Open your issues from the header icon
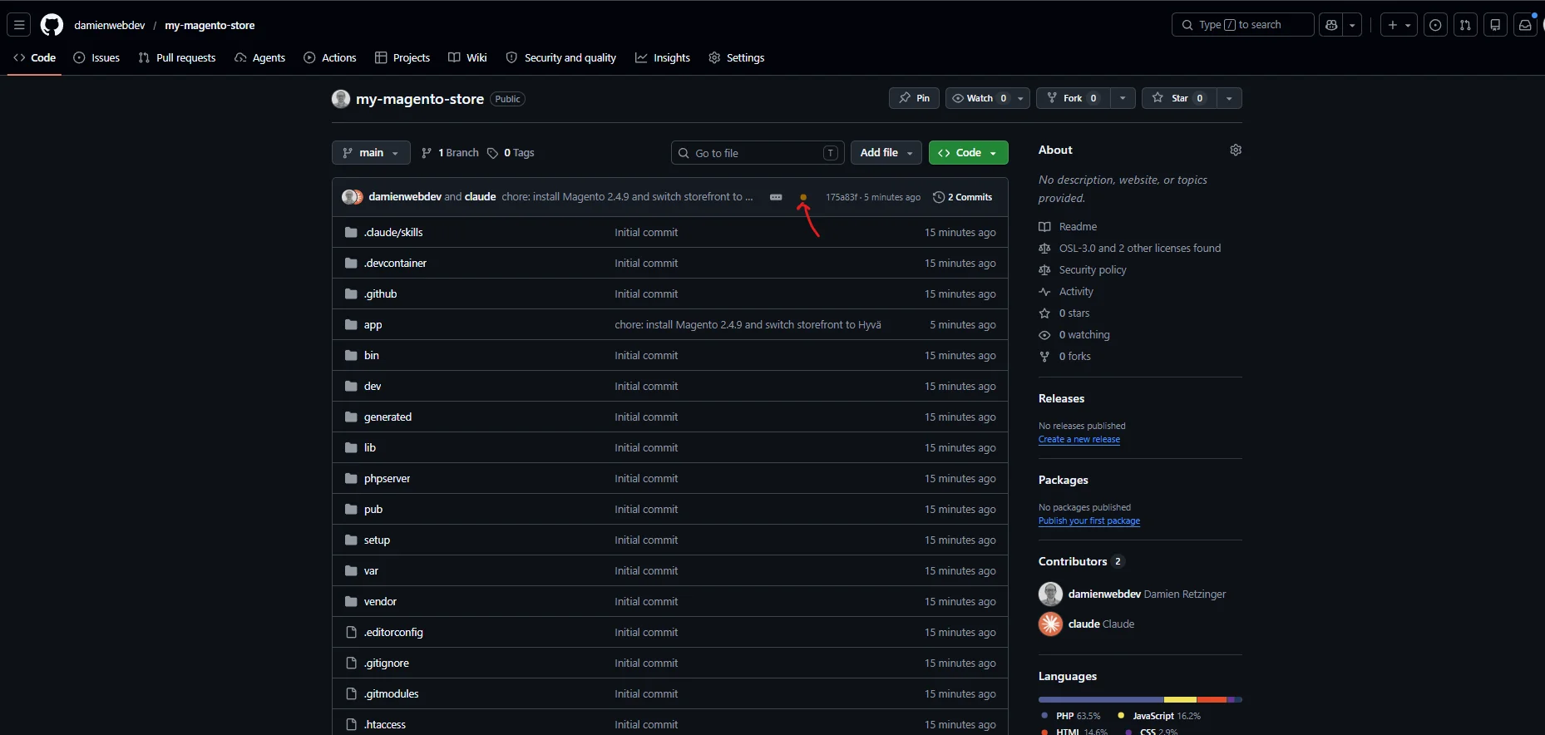 (1435, 25)
